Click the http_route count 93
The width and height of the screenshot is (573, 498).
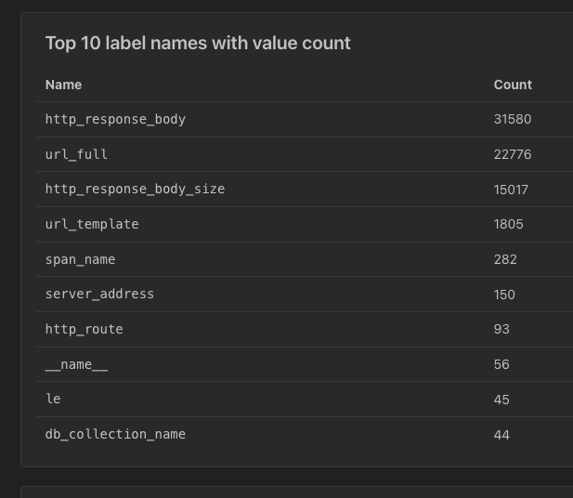tap(501, 329)
